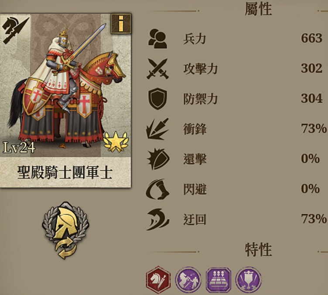This screenshot has width=328, height=295.
Task: Click the 特性 traits section header
Action: (258, 250)
